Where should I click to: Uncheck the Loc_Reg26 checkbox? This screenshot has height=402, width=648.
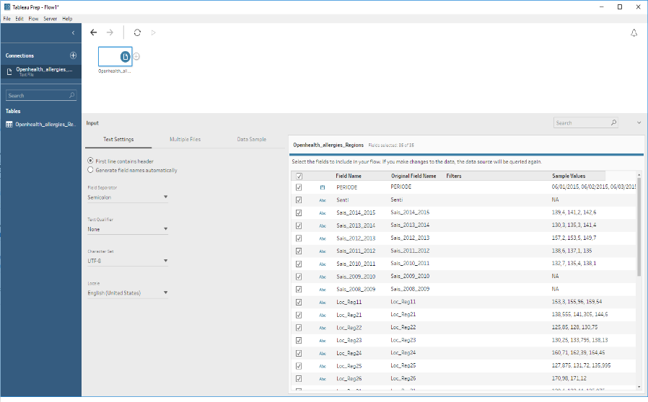click(299, 378)
